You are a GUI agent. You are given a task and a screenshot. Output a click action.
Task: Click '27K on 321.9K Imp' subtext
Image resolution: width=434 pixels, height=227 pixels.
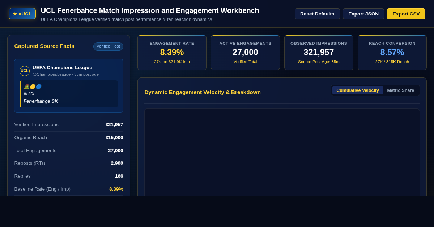(x=172, y=62)
